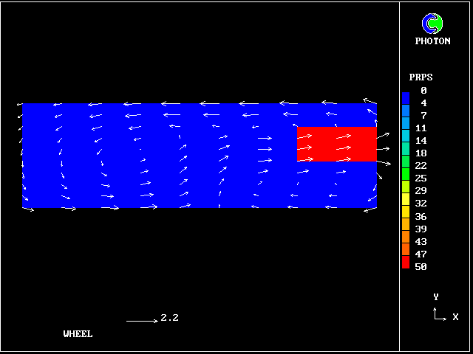Click the red block in the plot
This screenshot has height=354, width=473.
click(x=336, y=144)
